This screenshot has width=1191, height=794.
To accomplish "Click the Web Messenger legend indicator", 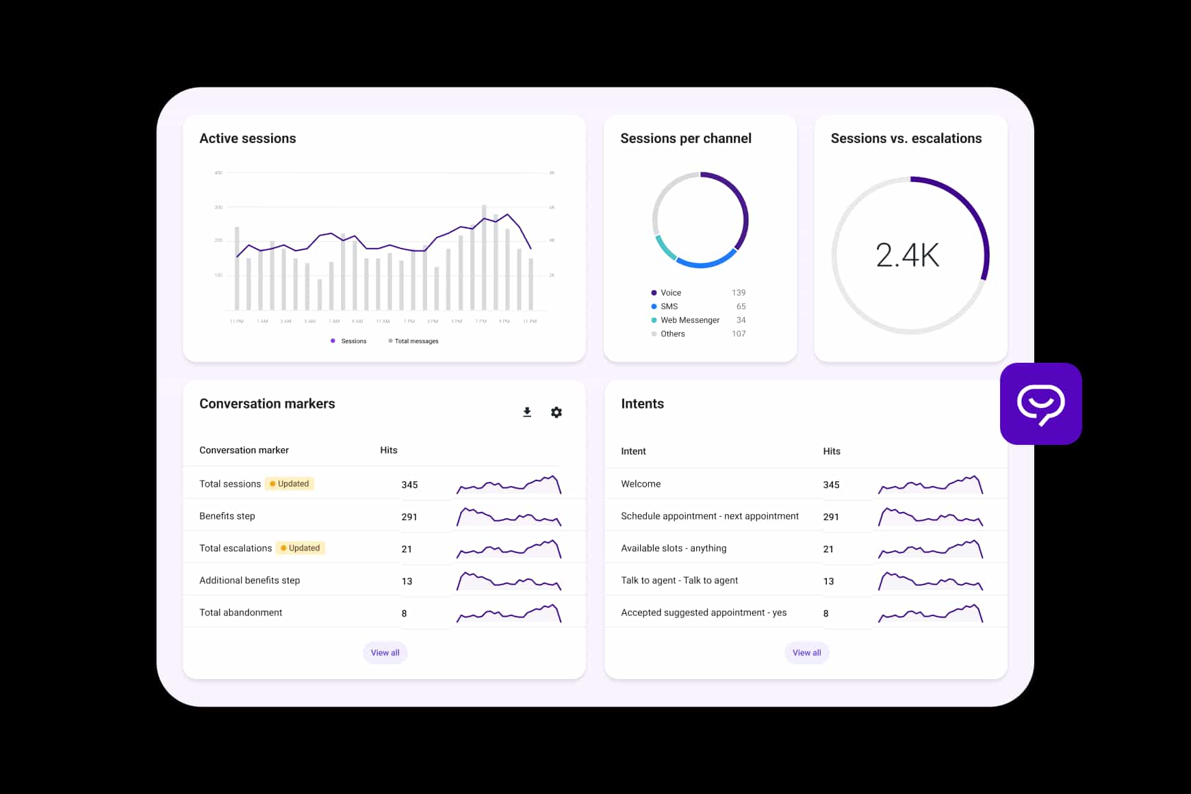I will point(653,320).
